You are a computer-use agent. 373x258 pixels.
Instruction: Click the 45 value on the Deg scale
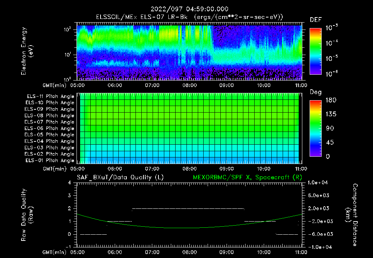[330, 142]
